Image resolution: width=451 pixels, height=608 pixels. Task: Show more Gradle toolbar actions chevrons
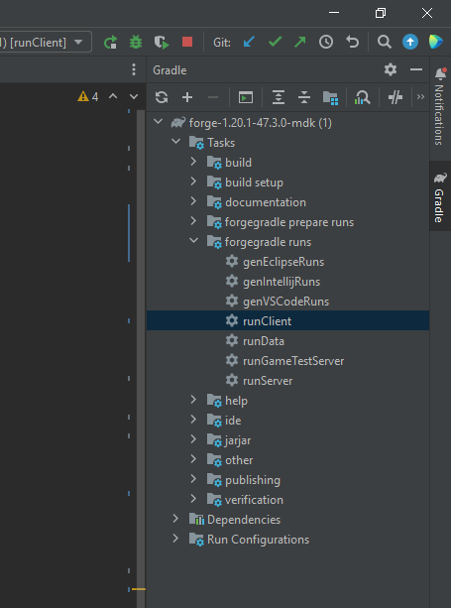tap(421, 97)
